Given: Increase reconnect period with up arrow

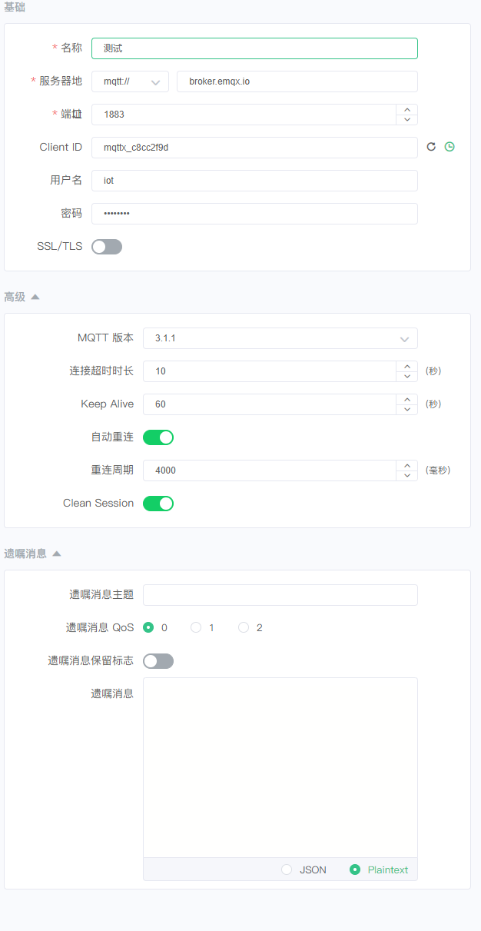Looking at the screenshot, I should [407, 465].
